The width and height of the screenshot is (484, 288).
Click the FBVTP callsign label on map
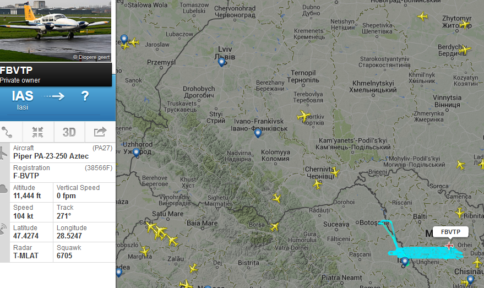[450, 232]
